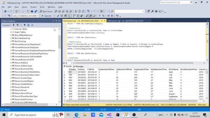Click Disconnect plug icon in Object Explorer
This screenshot has height=118, width=210.
point(17,25)
